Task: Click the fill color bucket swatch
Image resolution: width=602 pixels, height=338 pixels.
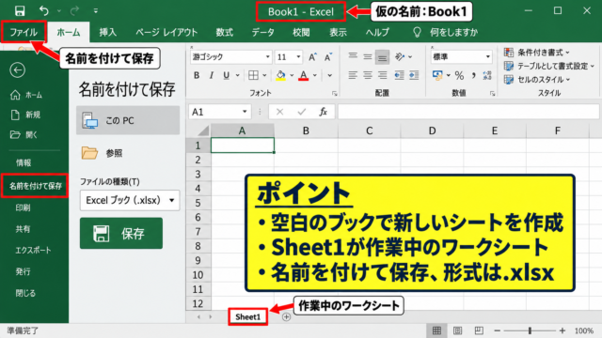Action: (x=280, y=75)
